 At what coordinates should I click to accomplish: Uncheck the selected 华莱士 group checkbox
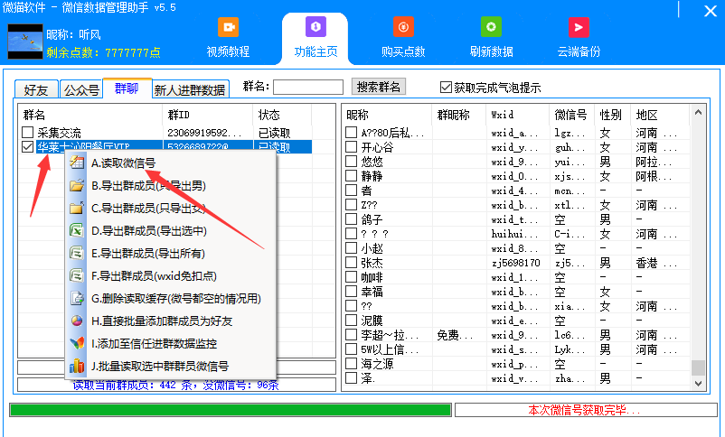pos(28,147)
